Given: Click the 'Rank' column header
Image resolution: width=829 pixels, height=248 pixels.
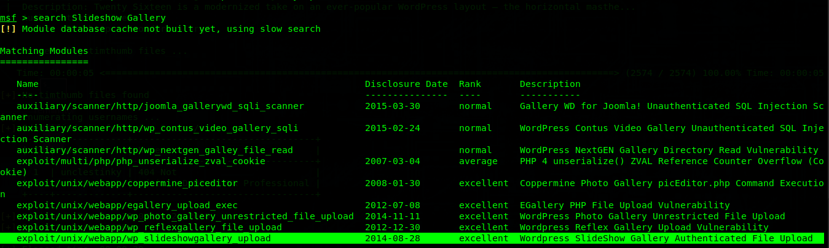Looking at the screenshot, I should [470, 84].
